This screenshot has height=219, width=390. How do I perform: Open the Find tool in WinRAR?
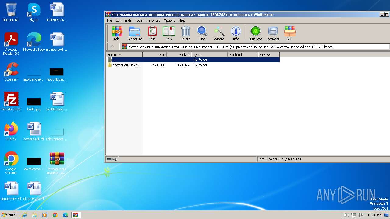[202, 33]
